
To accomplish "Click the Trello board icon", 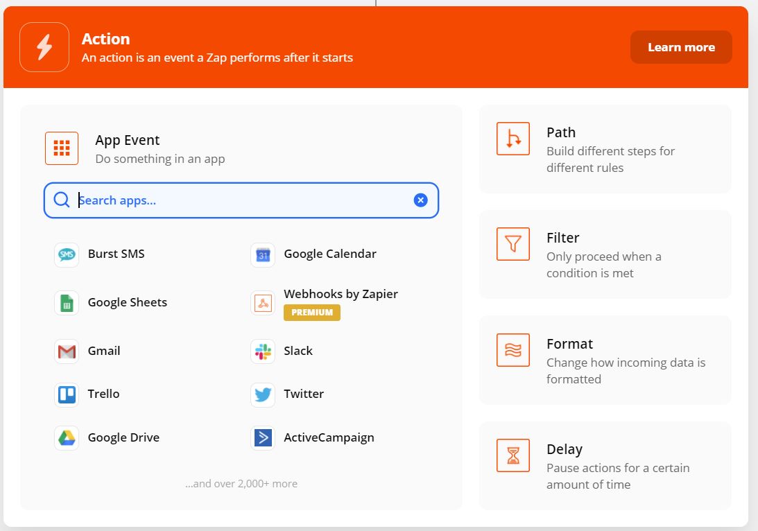I will [67, 394].
